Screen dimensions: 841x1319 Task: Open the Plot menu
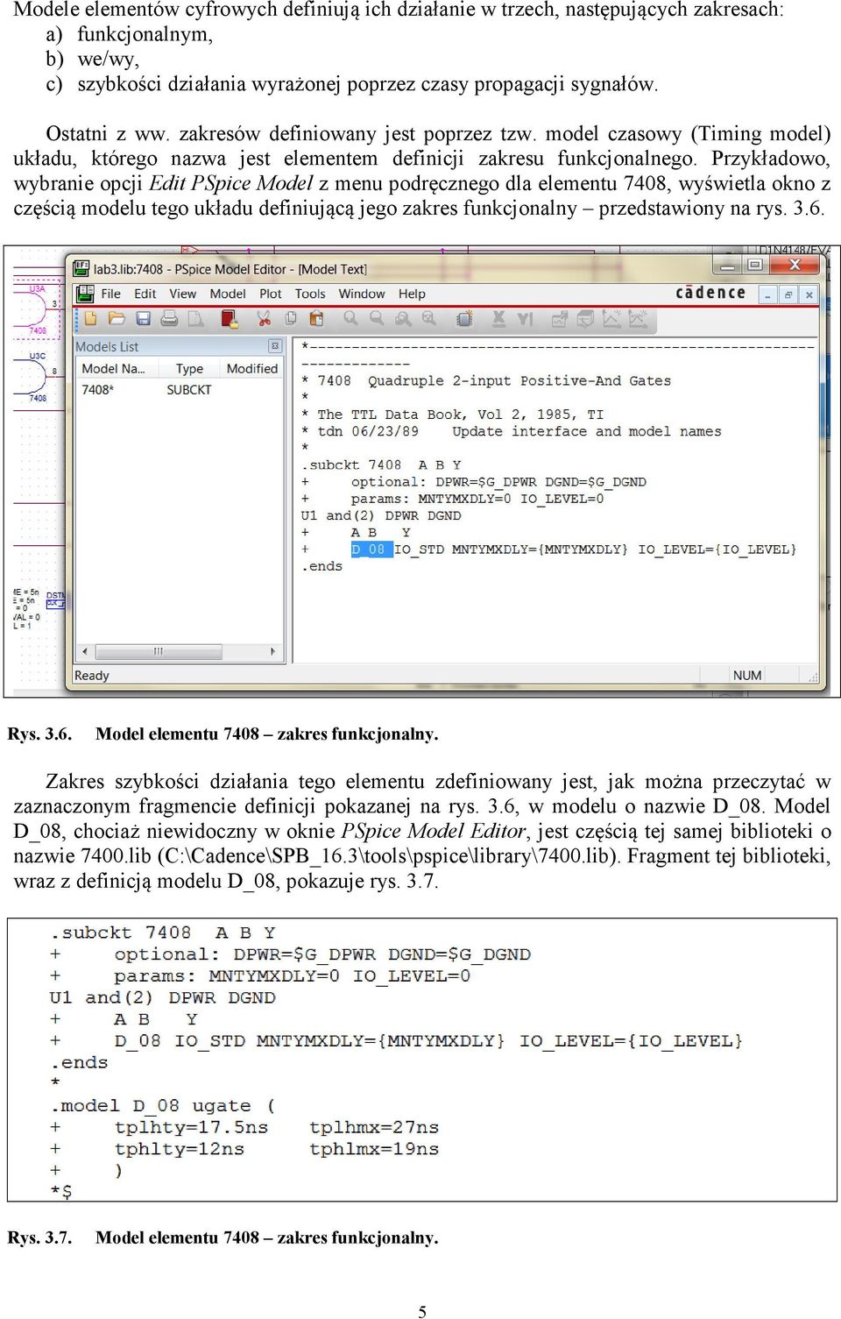click(271, 294)
